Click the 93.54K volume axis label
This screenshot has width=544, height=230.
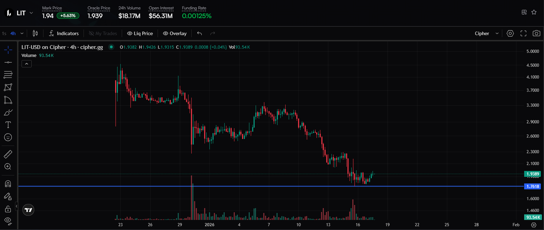pos(532,218)
